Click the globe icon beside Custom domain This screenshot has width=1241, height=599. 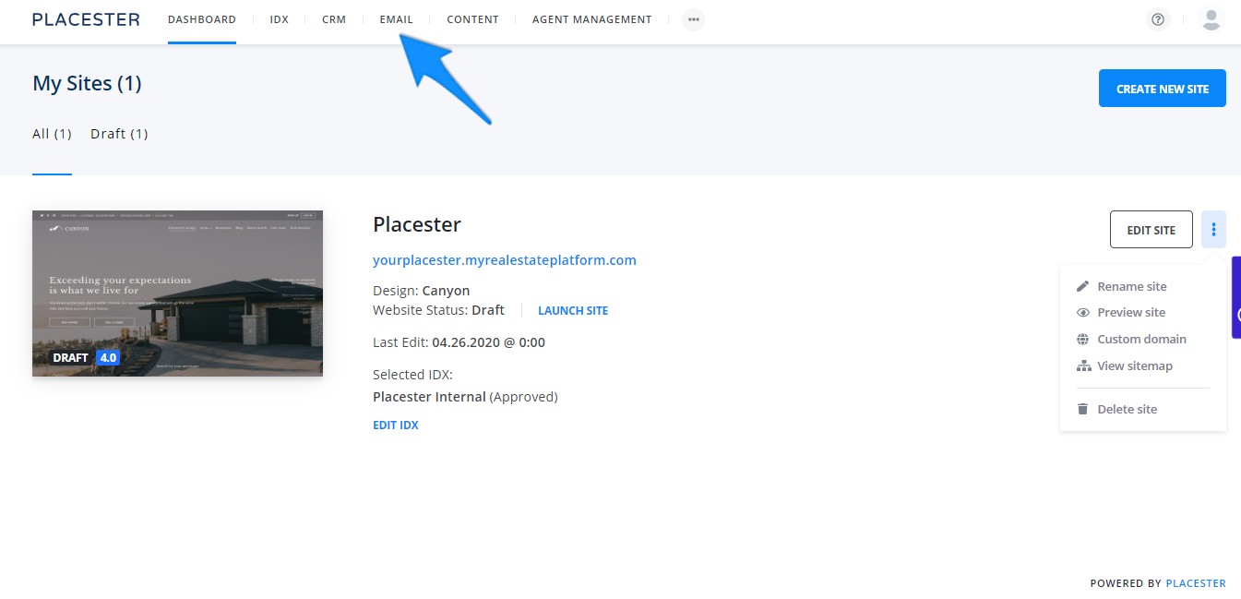[1083, 339]
